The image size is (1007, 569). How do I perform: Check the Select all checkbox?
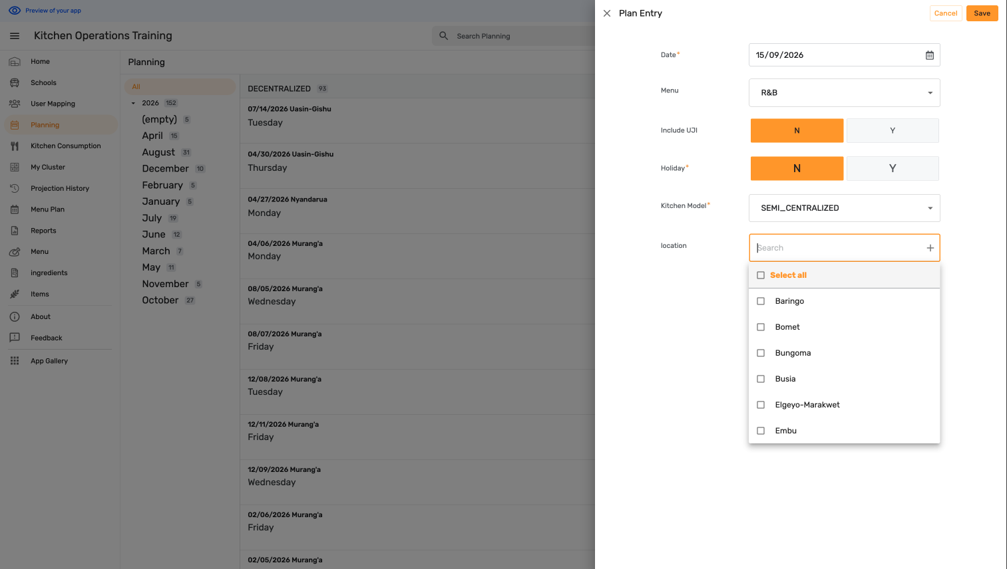(x=761, y=275)
